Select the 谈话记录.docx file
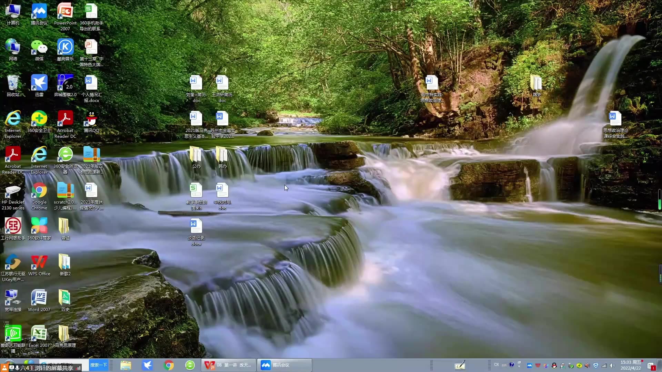Image resolution: width=662 pixels, height=372 pixels. click(196, 232)
